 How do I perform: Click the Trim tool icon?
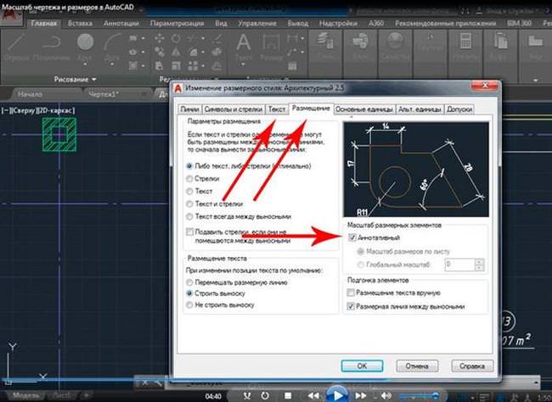[x=193, y=38]
